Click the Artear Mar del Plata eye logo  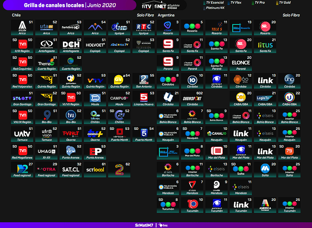pyautogui.click(x=241, y=151)
